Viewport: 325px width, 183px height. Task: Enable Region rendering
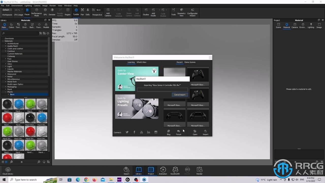pos(68,12)
